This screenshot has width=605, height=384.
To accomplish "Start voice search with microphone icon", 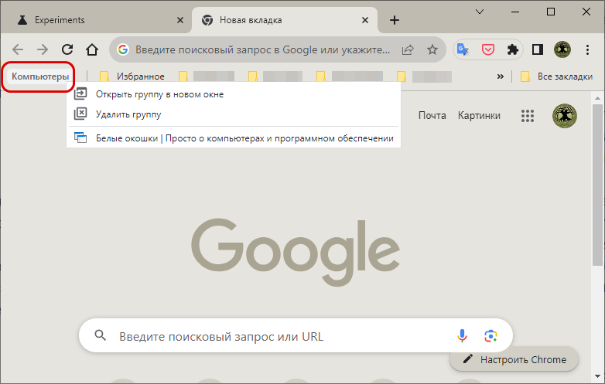I will 462,335.
